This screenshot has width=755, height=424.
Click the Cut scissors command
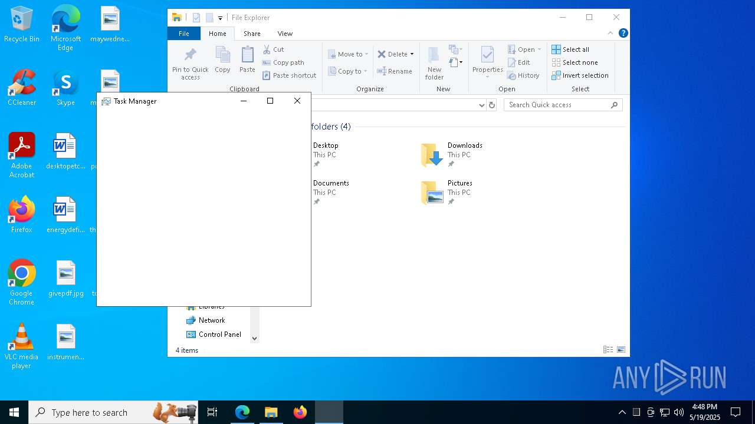273,49
